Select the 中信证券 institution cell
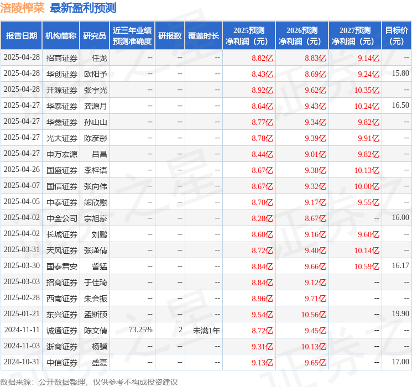 pos(62,363)
